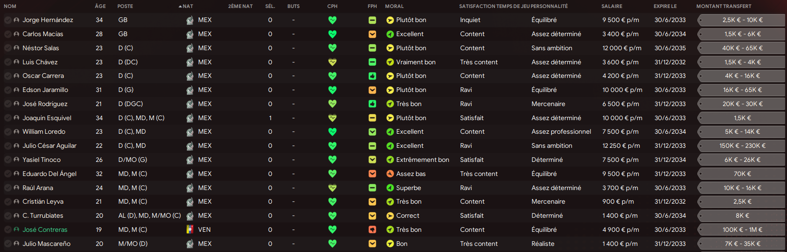Click the green Excellent morale arrow for William Loredo

[390, 132]
